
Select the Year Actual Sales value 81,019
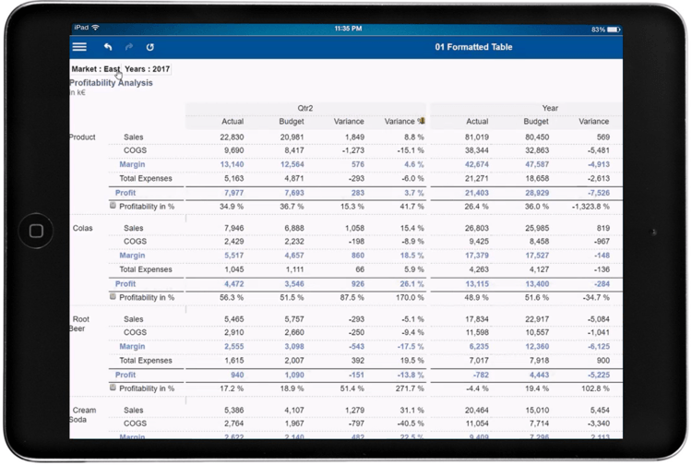coord(477,137)
